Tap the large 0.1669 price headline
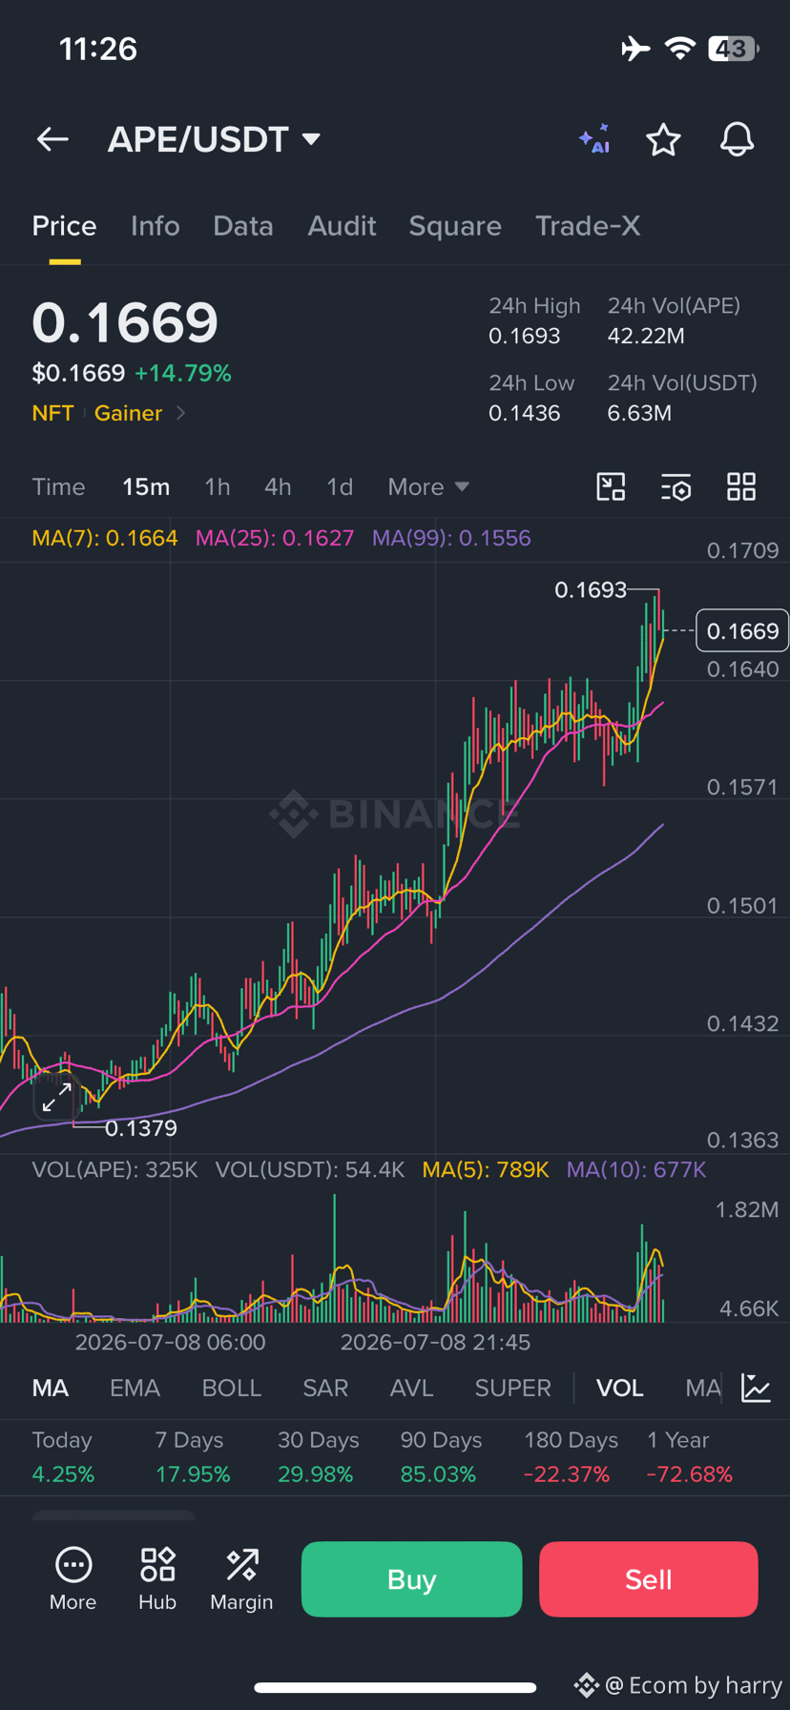 (x=125, y=322)
